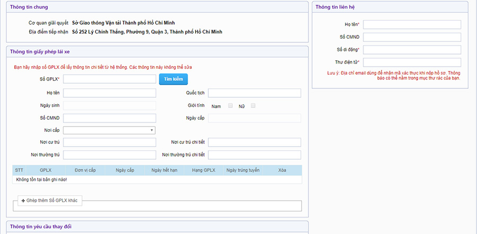Click the Tìm kiếm search button
The height and width of the screenshot is (234, 477).
click(173, 79)
